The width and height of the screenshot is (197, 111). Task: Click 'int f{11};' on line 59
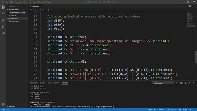point(56,29)
